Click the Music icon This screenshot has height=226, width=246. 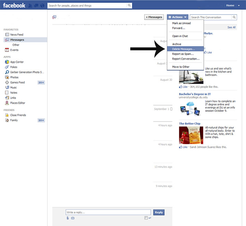point(7,87)
